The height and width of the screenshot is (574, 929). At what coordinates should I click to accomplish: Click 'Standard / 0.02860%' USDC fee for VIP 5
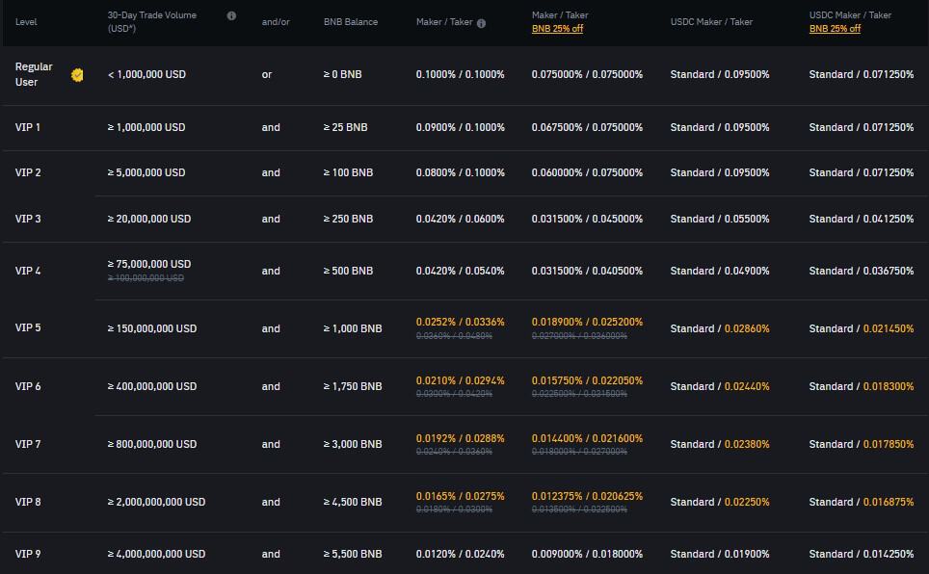click(x=720, y=328)
